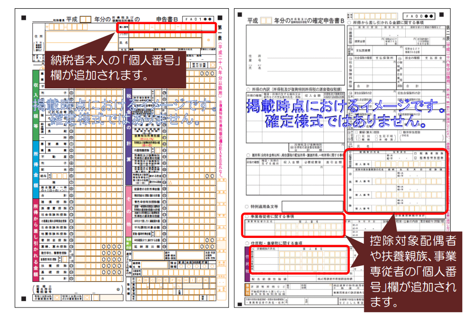Click the 氏名 name field on the first form
The width and height of the screenshot is (468, 320).
165,42
